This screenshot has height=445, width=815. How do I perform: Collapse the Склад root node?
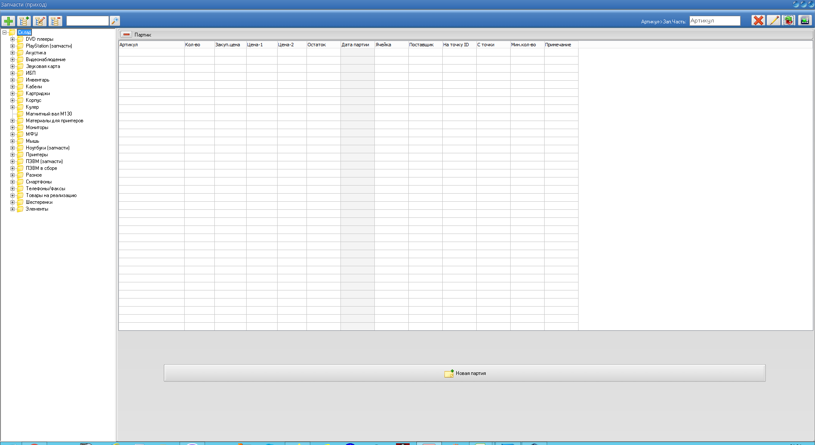coord(5,32)
